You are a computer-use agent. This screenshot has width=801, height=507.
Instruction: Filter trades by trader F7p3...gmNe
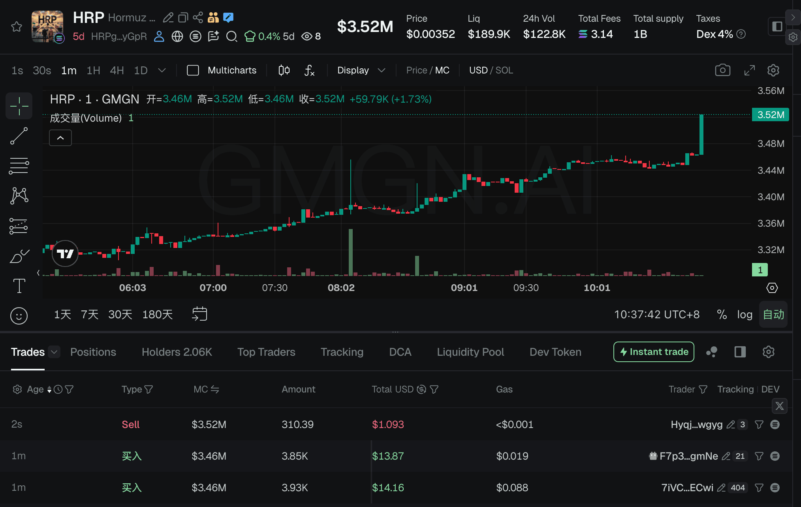coord(759,456)
